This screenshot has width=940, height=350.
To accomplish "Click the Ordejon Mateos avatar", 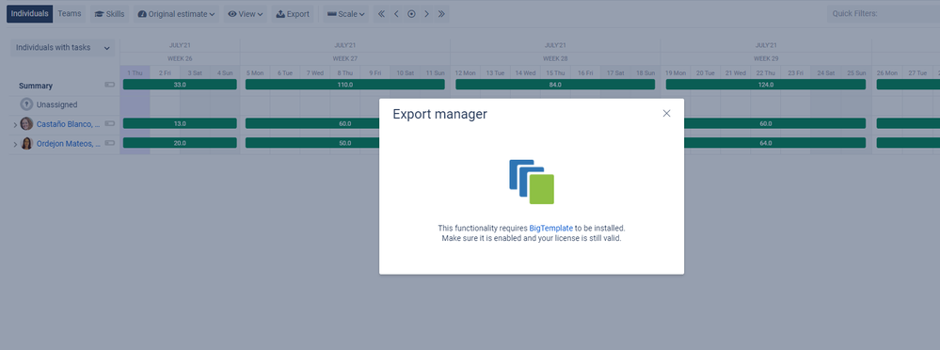I will pyautogui.click(x=26, y=144).
